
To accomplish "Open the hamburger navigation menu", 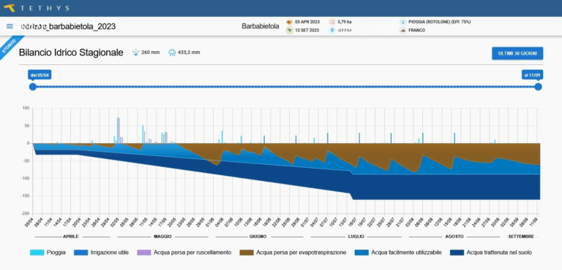I will point(10,26).
